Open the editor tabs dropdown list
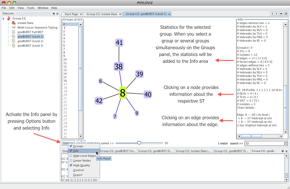The image size is (290, 189). pyautogui.click(x=281, y=14)
